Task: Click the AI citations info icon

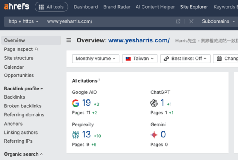Action: [x=99, y=79]
